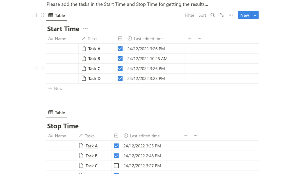Image resolution: width=284 pixels, height=174 pixels.
Task: Open dropdown arrow next to New button
Action: point(255,15)
